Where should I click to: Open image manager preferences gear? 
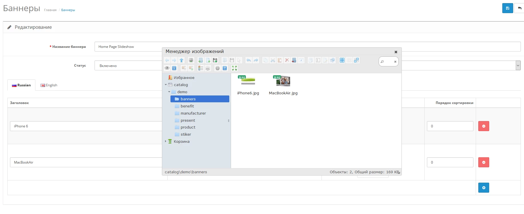tap(218, 68)
